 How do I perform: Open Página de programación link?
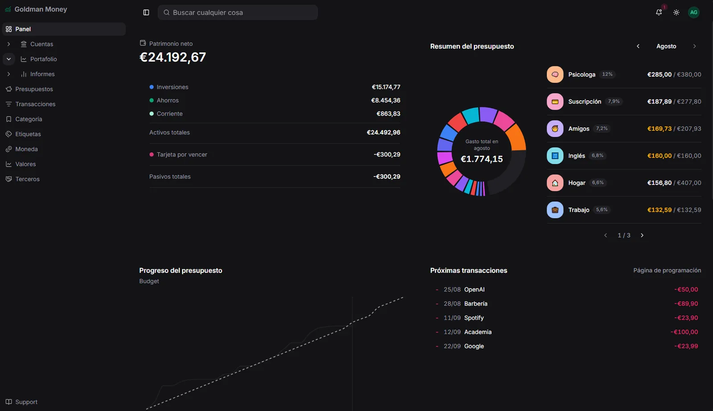point(667,271)
